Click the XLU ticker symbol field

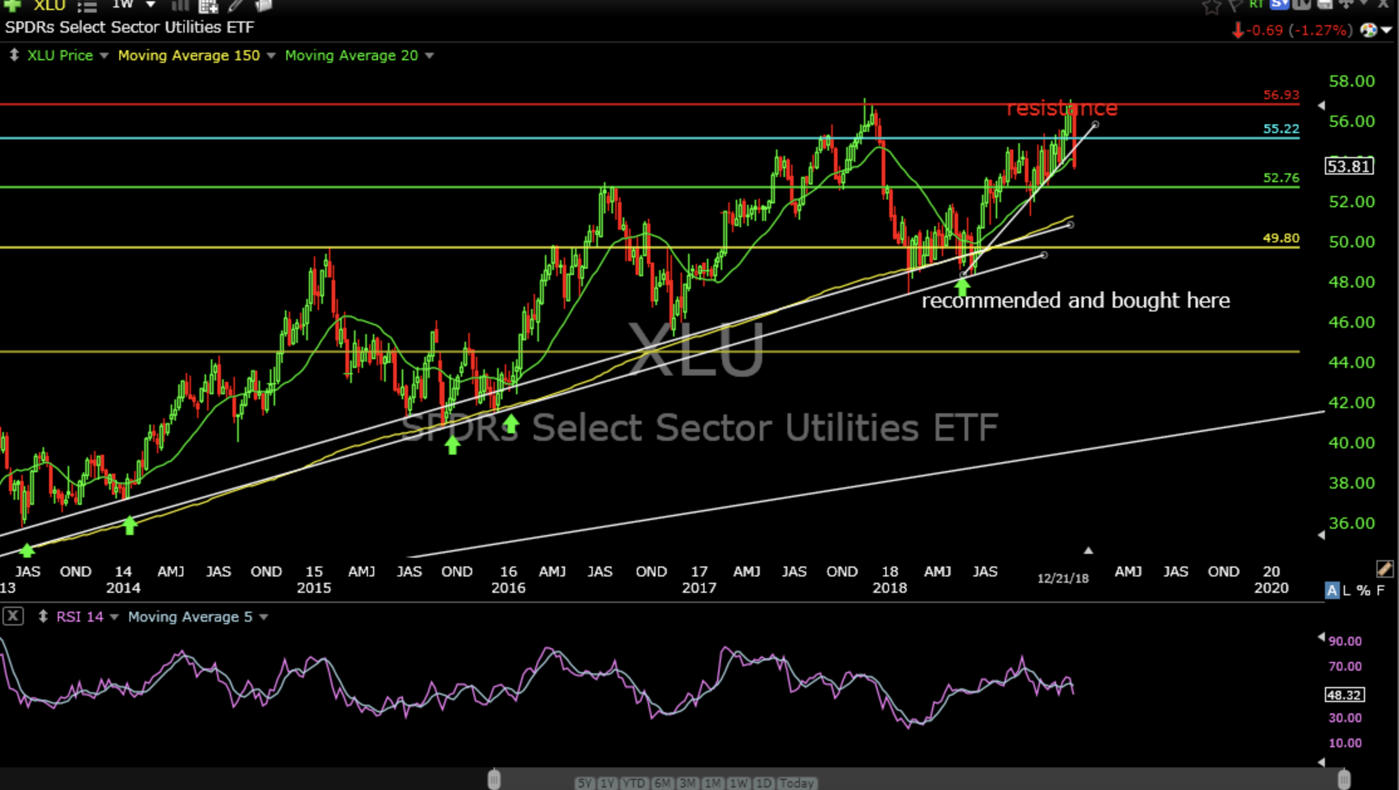49,6
